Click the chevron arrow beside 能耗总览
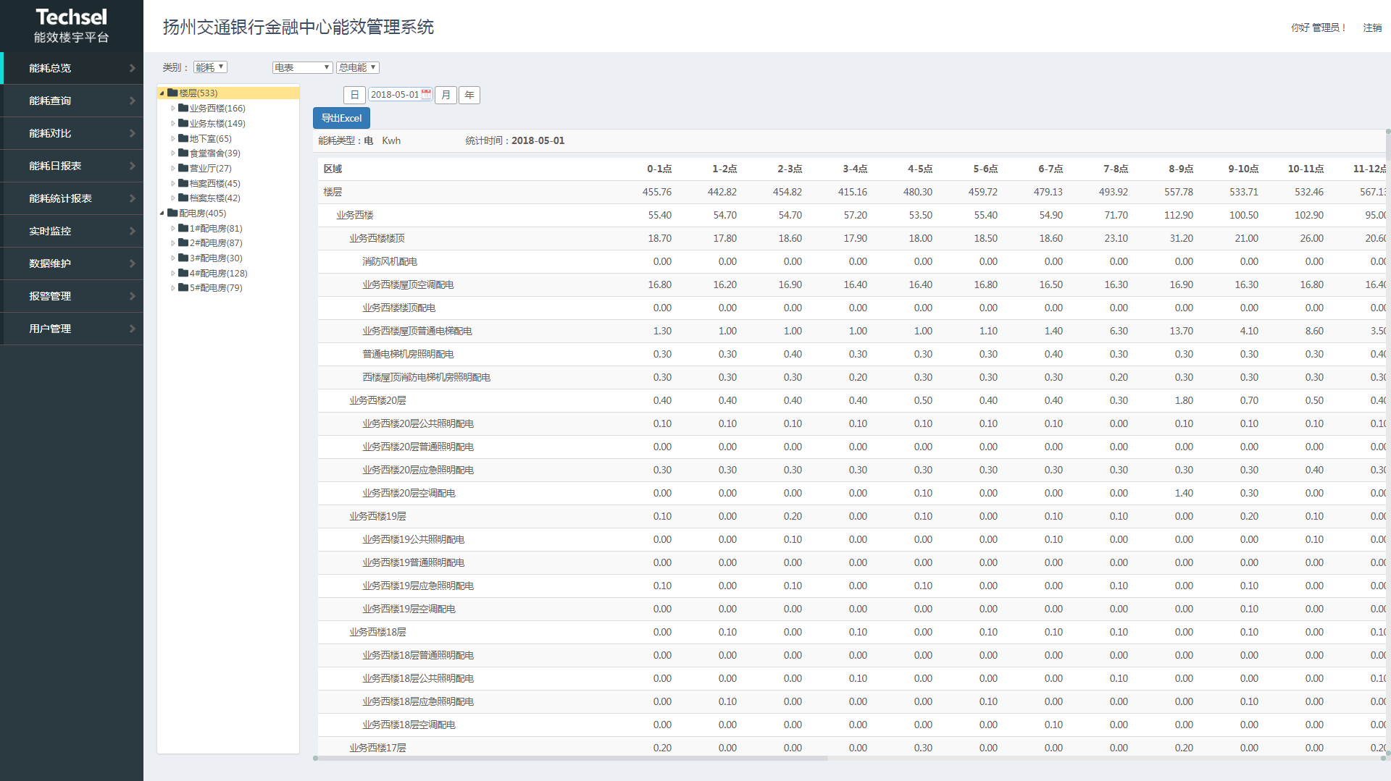Screen dimensions: 1391x781 coord(132,68)
